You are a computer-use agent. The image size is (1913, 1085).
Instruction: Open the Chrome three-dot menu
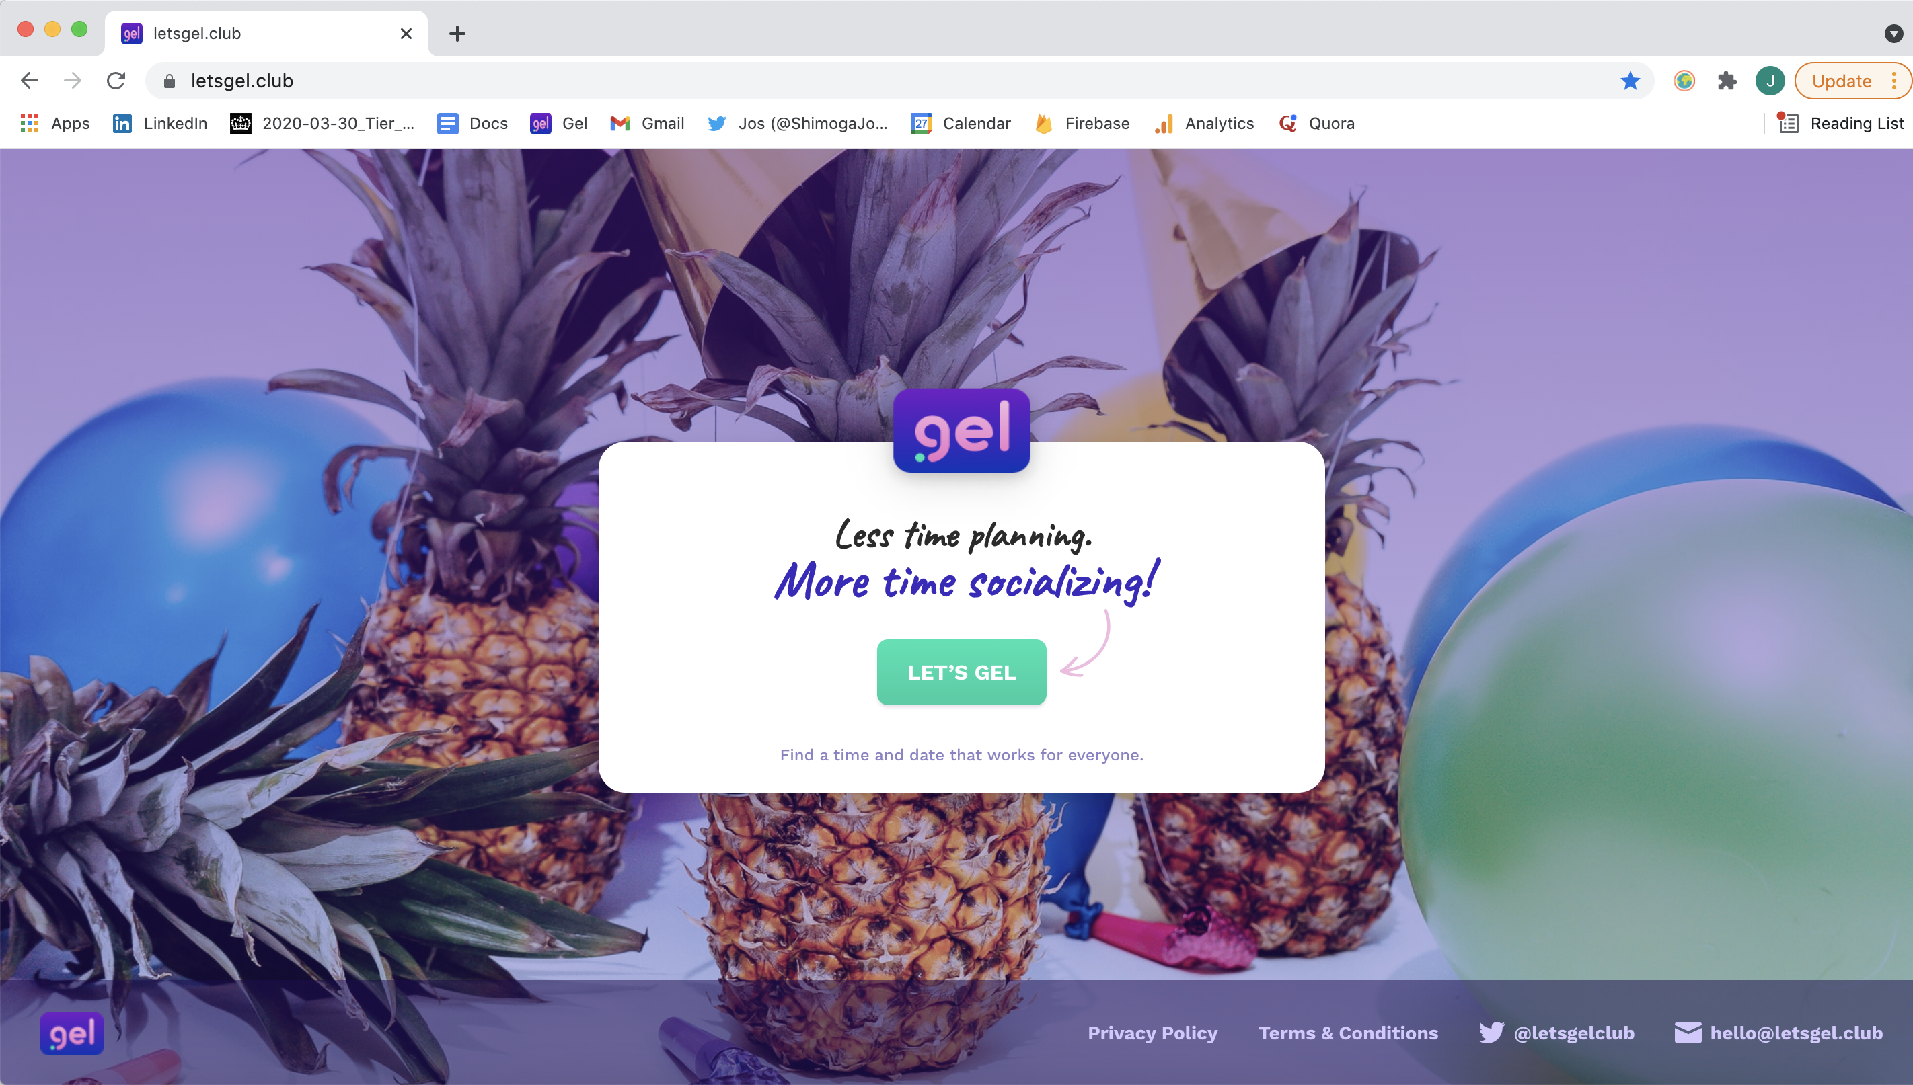[1894, 81]
